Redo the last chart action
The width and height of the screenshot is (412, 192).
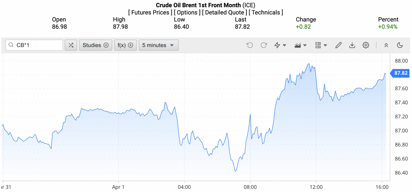pos(264,45)
